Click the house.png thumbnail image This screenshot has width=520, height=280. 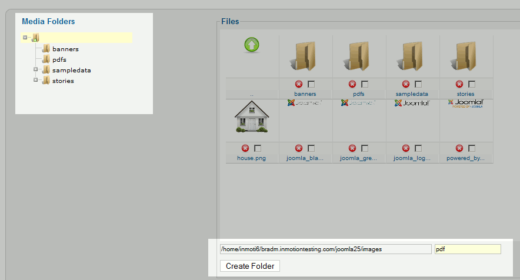coord(252,117)
